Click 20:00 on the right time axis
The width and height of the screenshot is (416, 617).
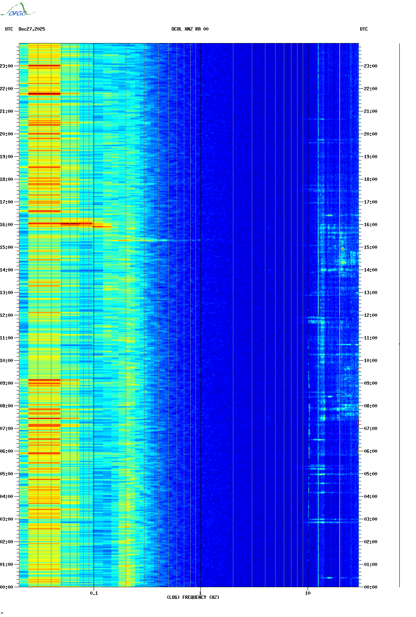click(x=371, y=134)
